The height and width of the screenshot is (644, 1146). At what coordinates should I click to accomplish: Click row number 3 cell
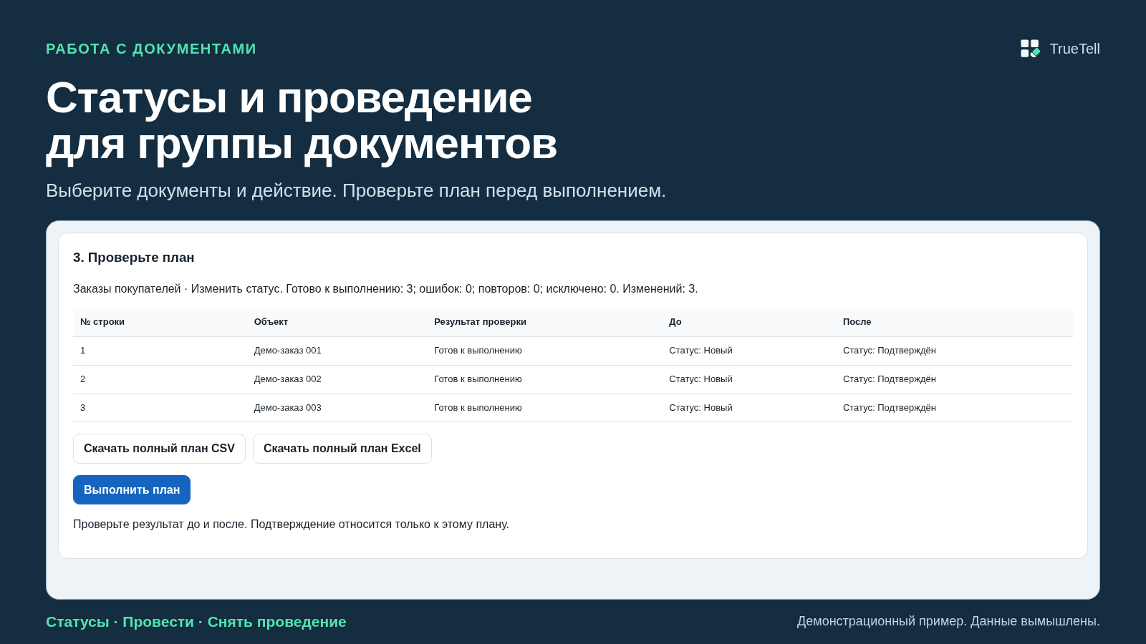[83, 408]
